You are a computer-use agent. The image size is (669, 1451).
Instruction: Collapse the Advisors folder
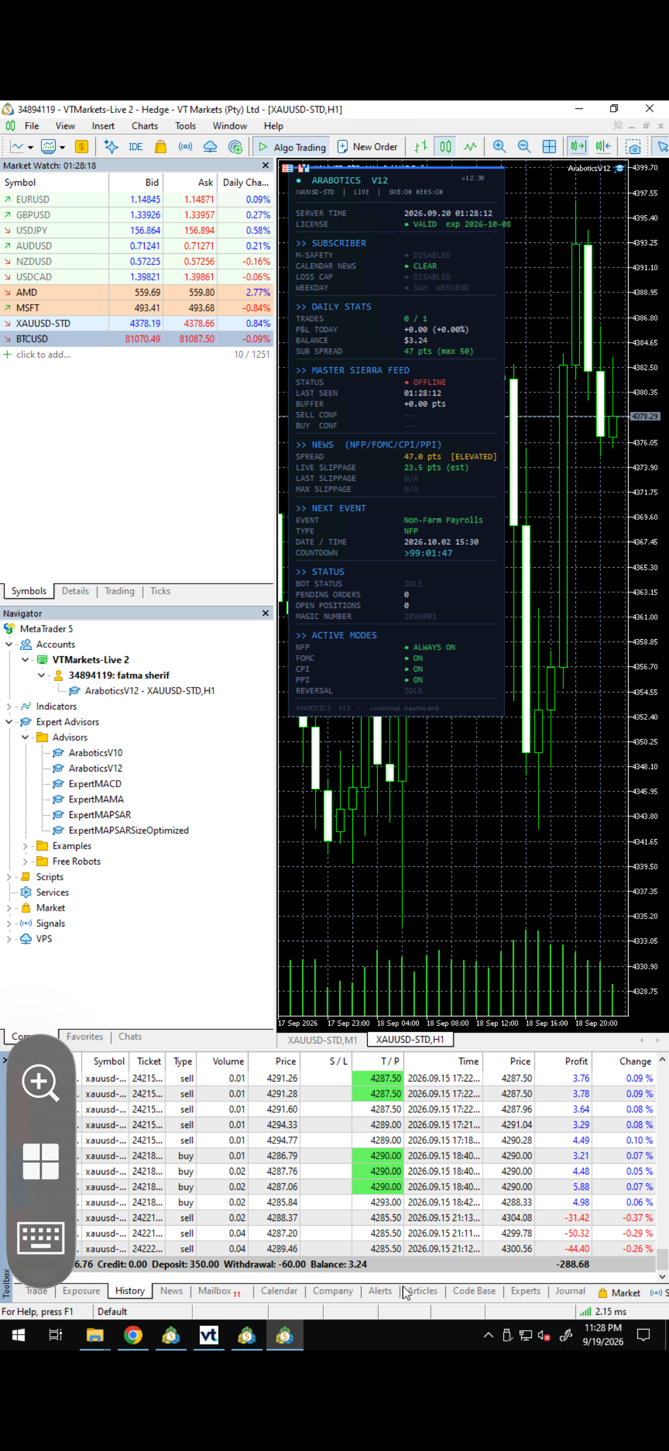coord(25,737)
